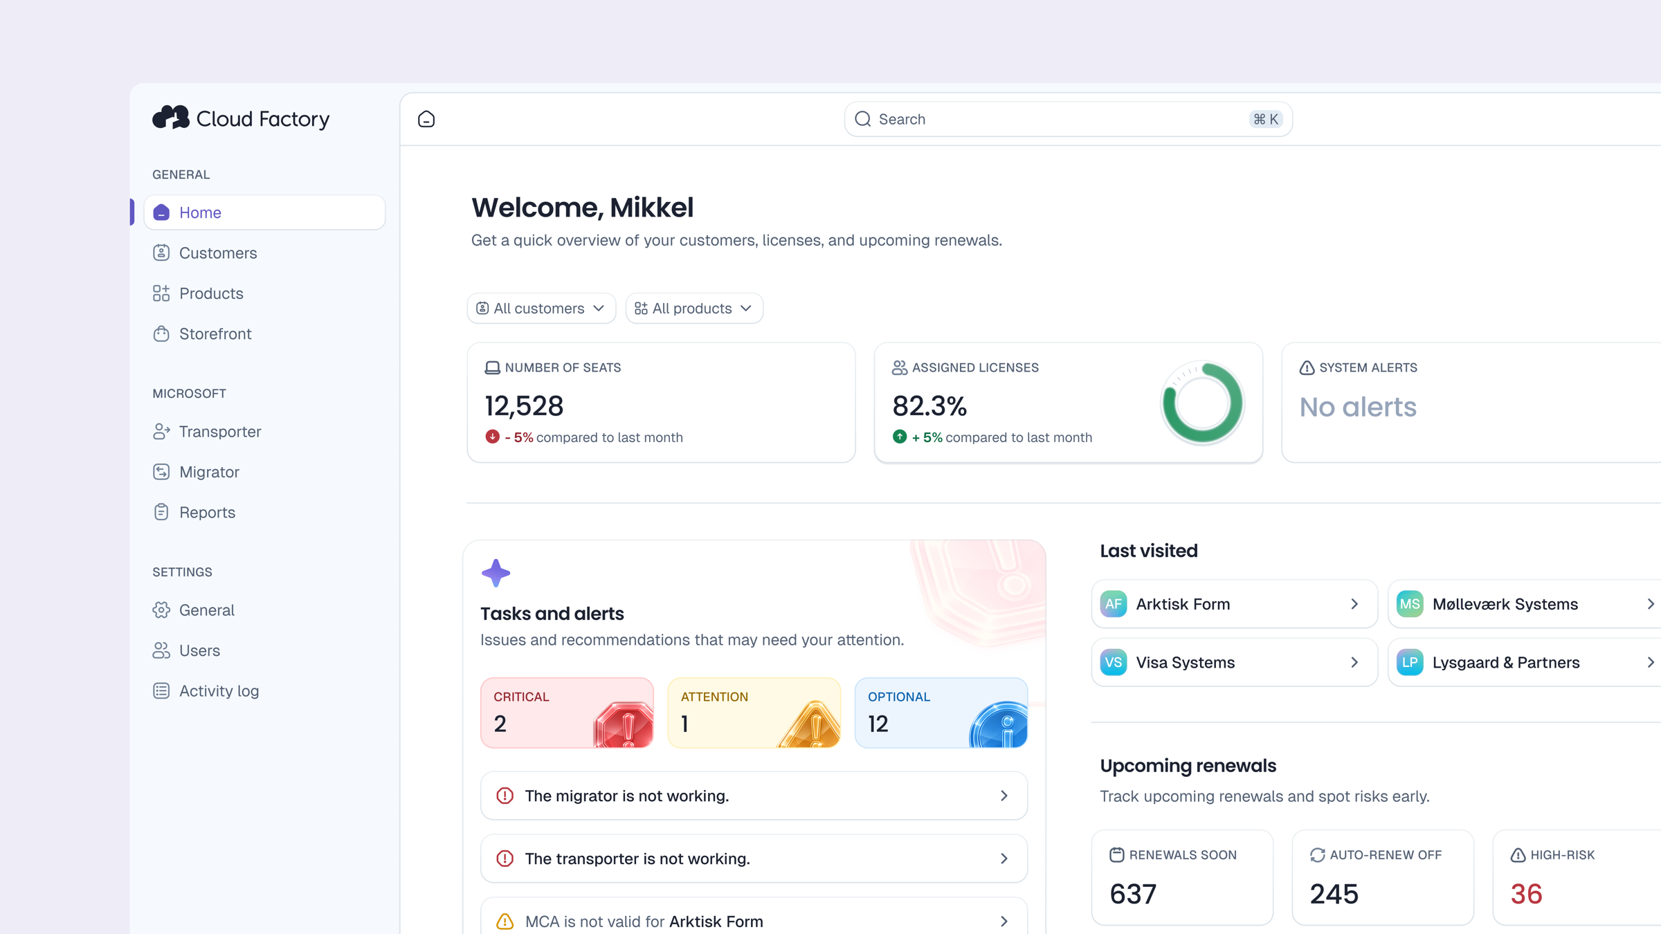Click the ⌘K shortcut badge
Image resolution: width=1661 pixels, height=934 pixels.
[x=1266, y=119]
